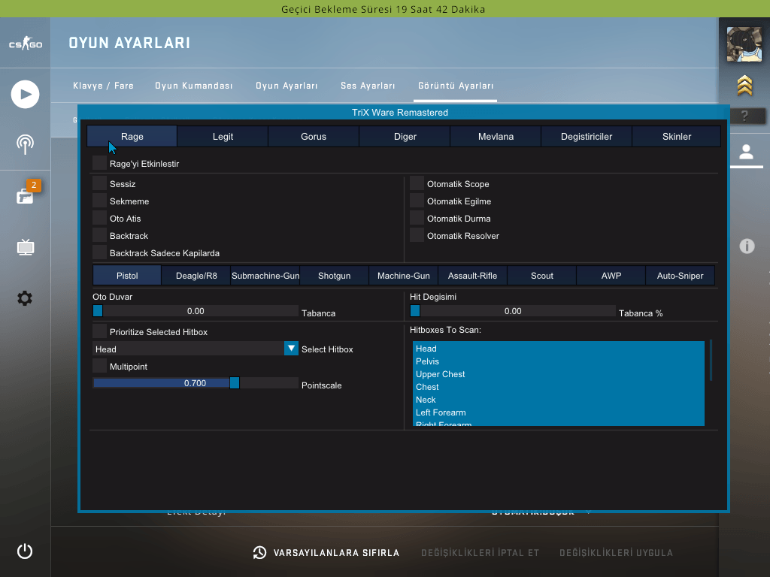The image size is (770, 577).
Task: Click the CS:GO logo icon
Action: 26,44
